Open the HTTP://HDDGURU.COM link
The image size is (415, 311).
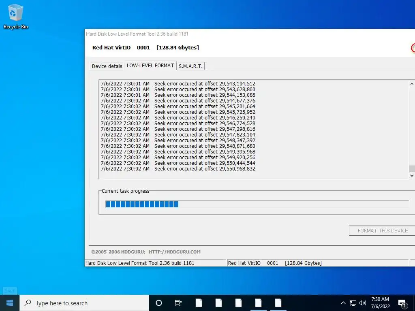[174, 252]
